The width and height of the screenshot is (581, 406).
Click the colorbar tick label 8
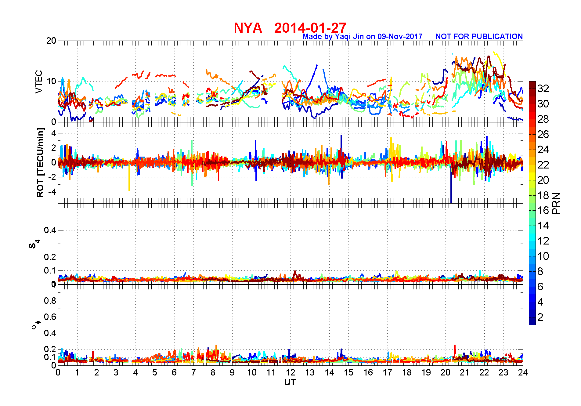click(x=540, y=271)
